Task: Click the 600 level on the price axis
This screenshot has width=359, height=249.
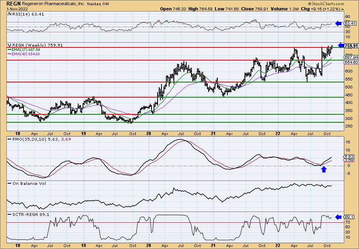Action: 348,71
